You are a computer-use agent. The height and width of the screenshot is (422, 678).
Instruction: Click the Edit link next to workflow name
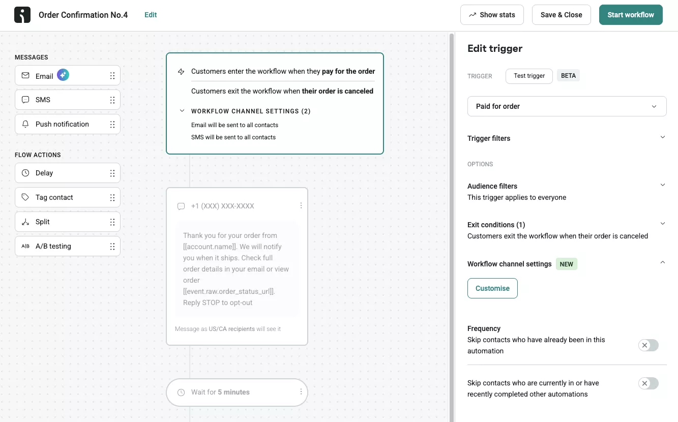click(x=151, y=15)
